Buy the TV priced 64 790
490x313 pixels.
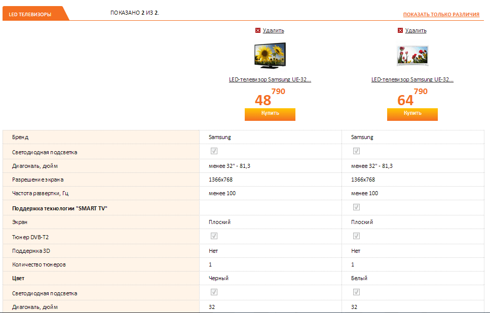point(412,114)
